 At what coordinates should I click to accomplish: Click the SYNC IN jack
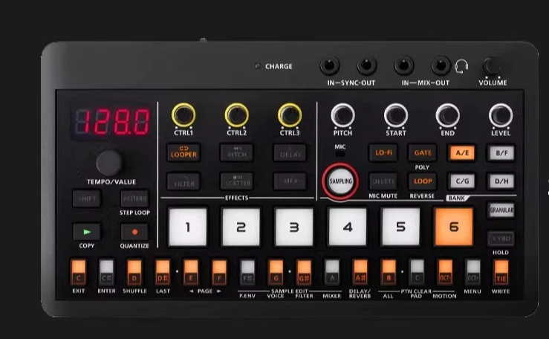click(x=329, y=65)
